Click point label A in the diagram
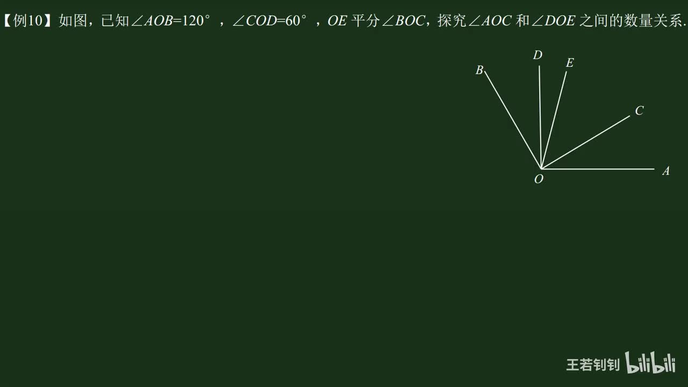 pos(666,171)
